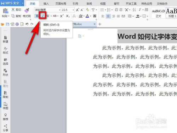Click the Save disk quick-access icon
Screen dimensions: 177x133
(x=7, y=24)
